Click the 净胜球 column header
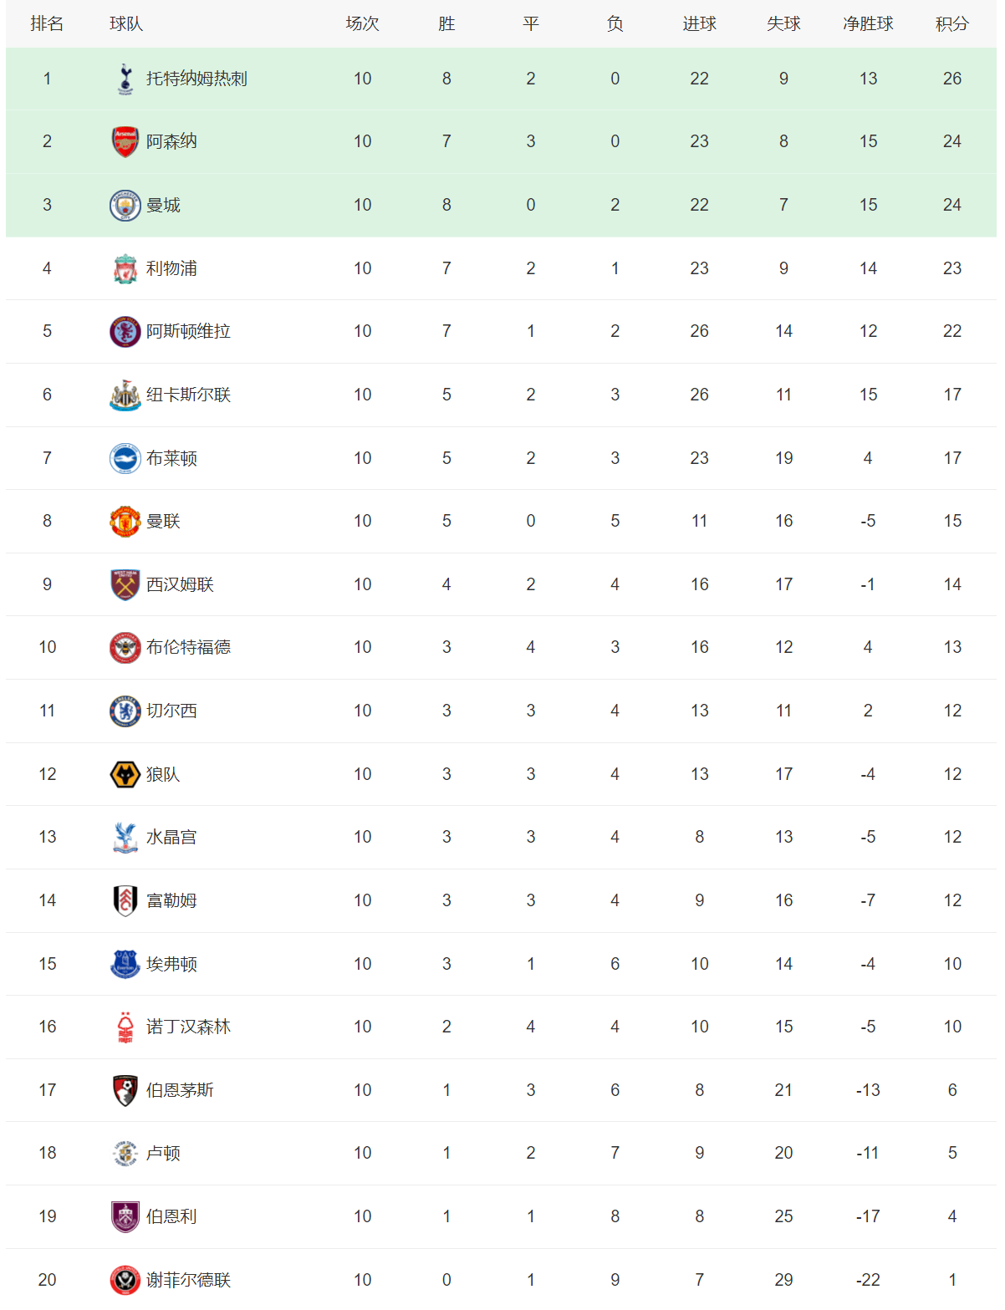Screen dimensions: 1005x1310 (868, 23)
